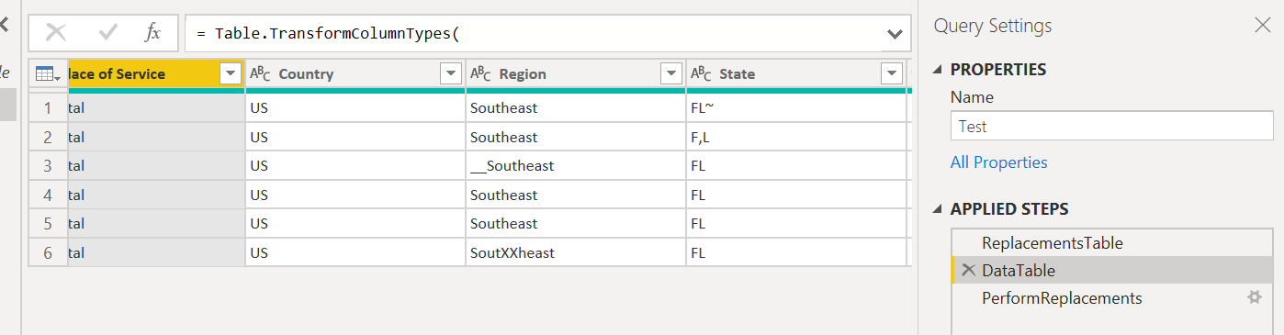The image size is (1284, 335).
Task: Select row number 6
Action: [x=48, y=252]
